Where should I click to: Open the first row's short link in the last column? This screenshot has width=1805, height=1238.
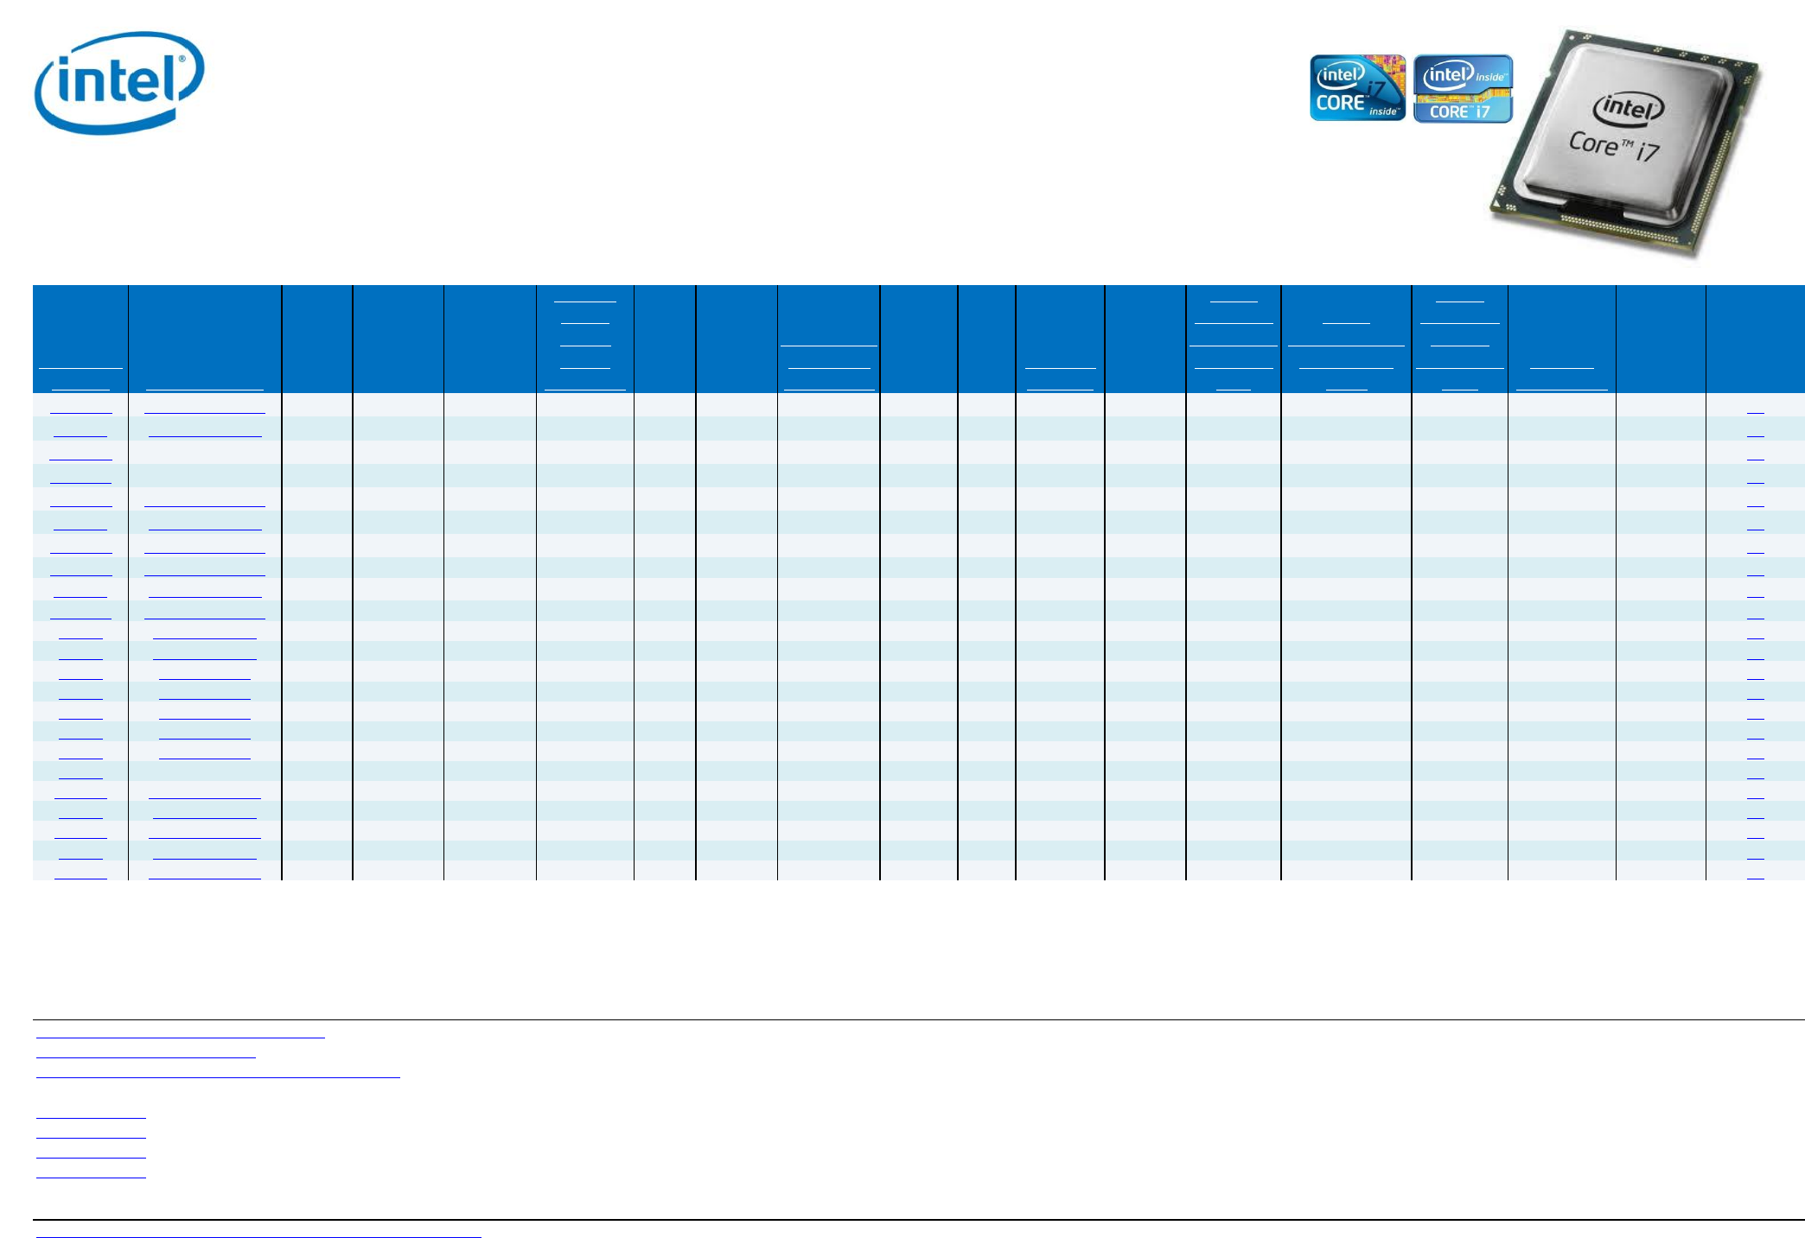tap(1755, 409)
